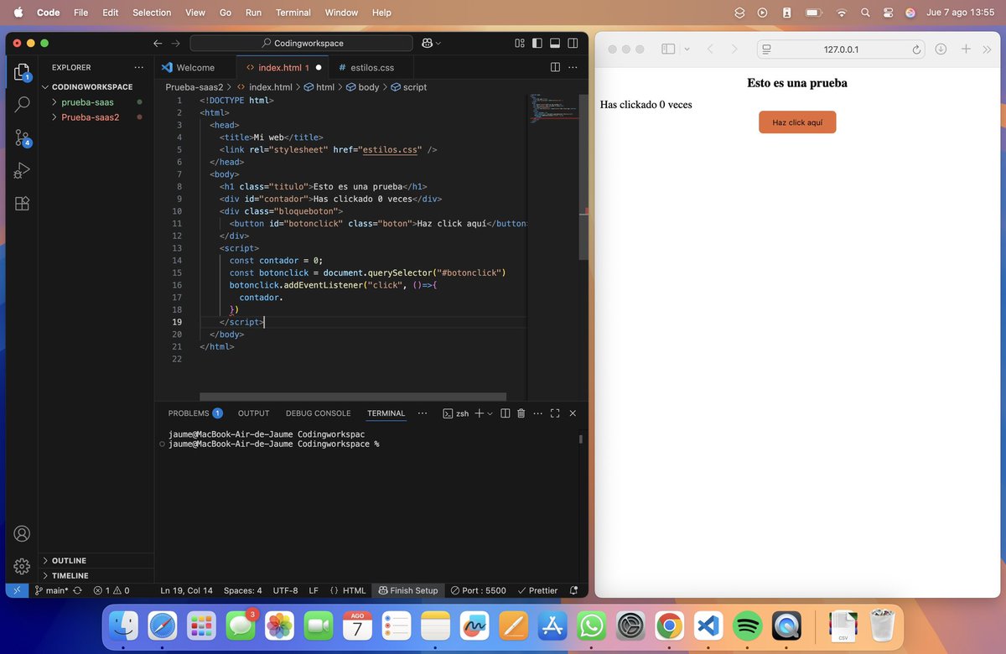Screen dimensions: 1006x654
Task: Open the Terminal menu in the menu bar
Action: (293, 13)
